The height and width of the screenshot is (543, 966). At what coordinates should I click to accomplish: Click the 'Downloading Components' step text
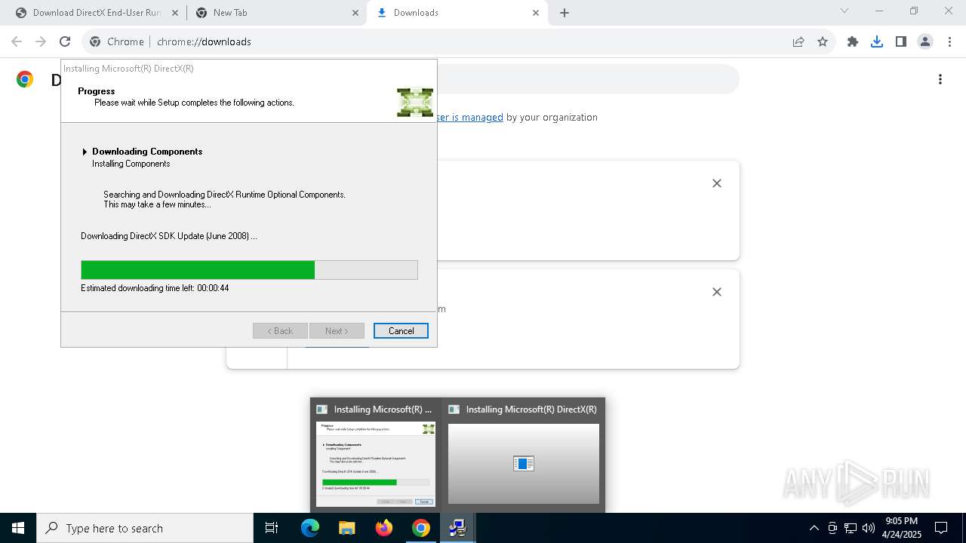tap(147, 152)
